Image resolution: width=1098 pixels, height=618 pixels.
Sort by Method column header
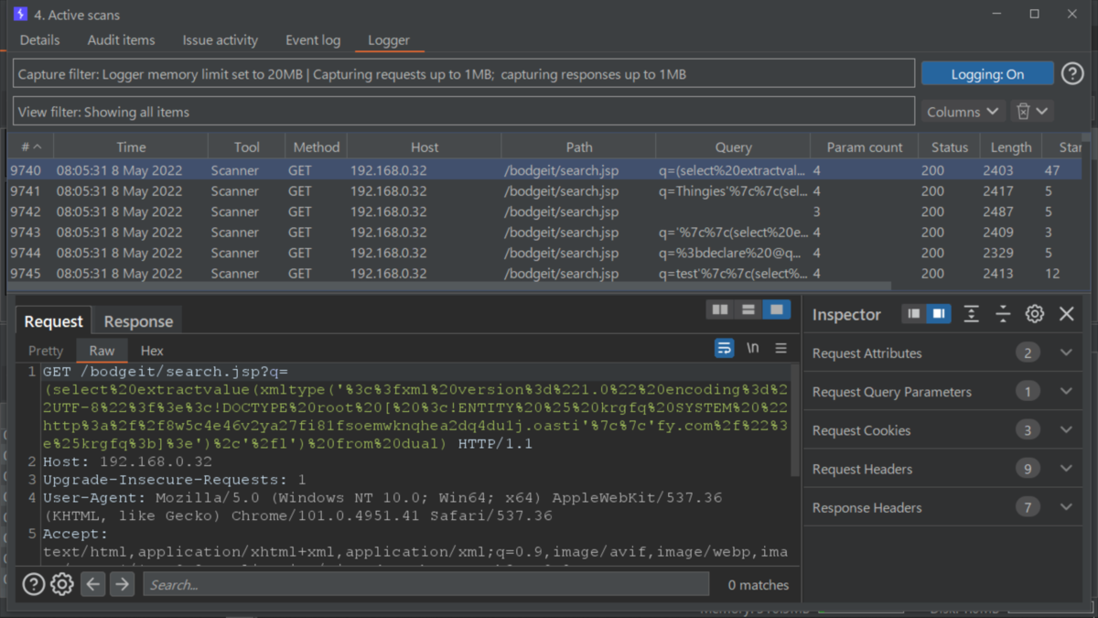[x=316, y=146]
